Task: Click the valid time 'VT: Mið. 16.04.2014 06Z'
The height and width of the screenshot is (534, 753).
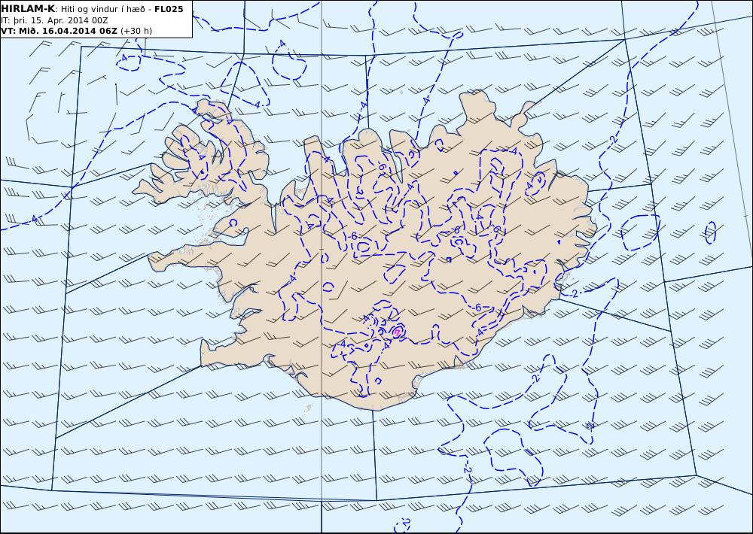Action: pyautogui.click(x=59, y=31)
